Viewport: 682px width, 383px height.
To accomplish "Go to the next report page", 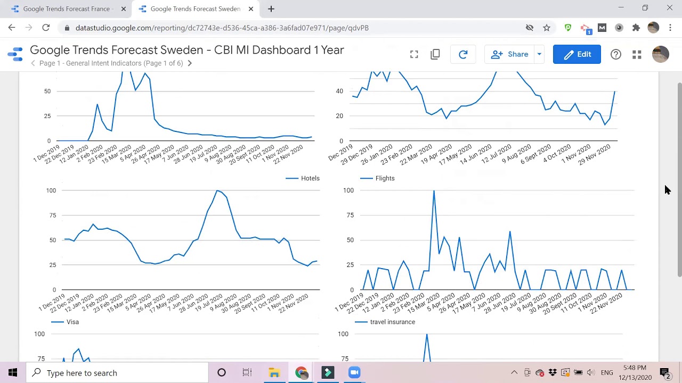I will [x=189, y=63].
